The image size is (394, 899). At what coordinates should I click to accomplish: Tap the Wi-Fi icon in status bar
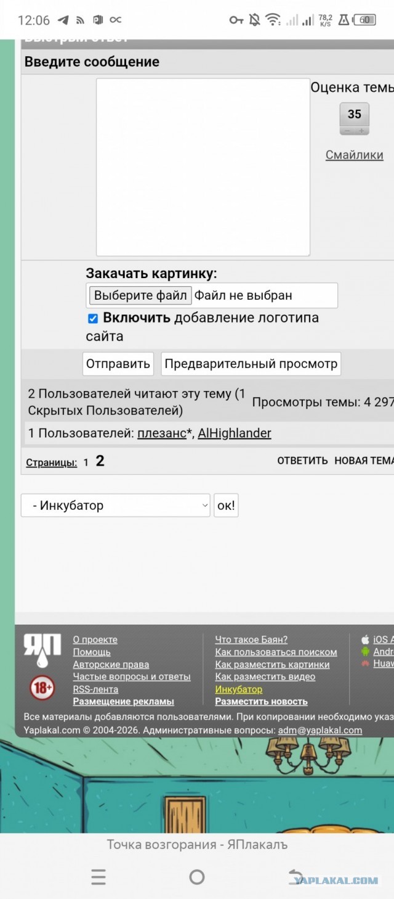pyautogui.click(x=273, y=20)
